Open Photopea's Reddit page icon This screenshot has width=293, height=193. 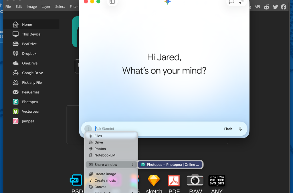pyautogui.click(x=266, y=7)
